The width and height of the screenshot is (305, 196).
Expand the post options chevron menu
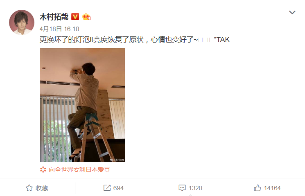[x=292, y=12]
